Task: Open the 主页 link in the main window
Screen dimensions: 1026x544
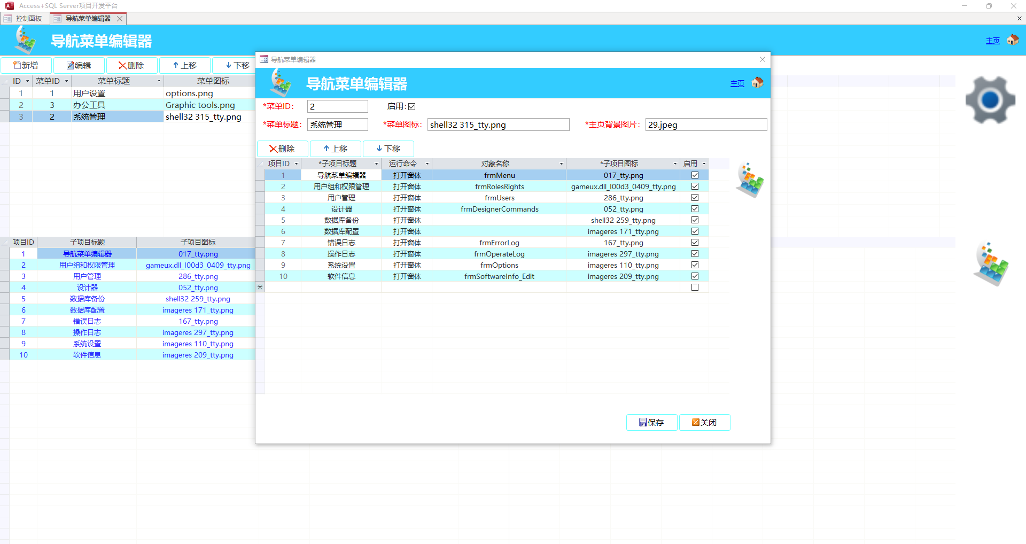Action: [993, 41]
